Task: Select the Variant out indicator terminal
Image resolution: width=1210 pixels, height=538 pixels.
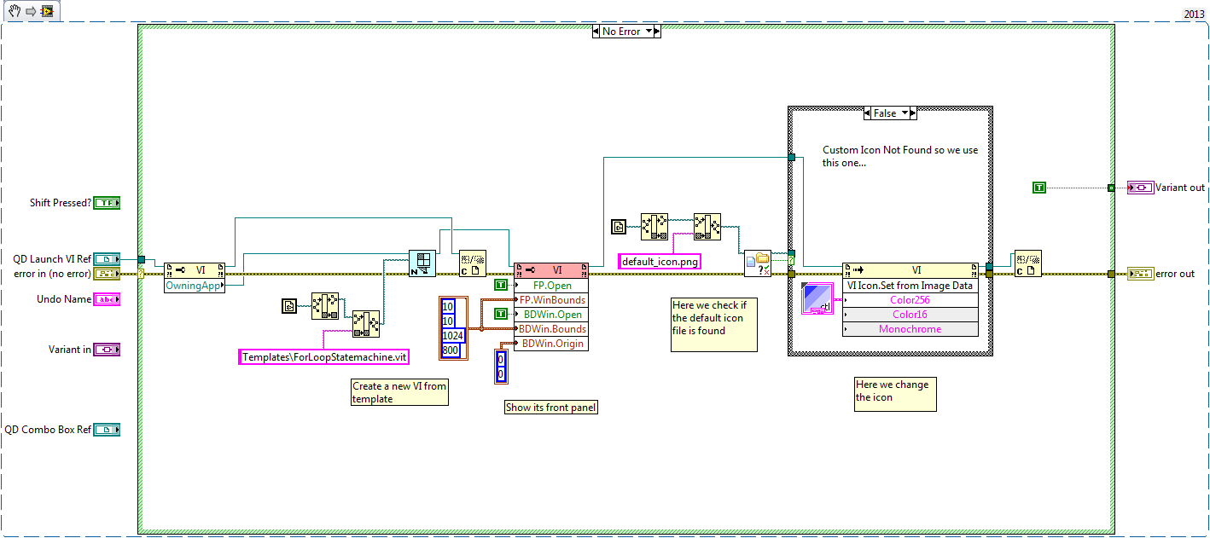Action: coord(1139,187)
